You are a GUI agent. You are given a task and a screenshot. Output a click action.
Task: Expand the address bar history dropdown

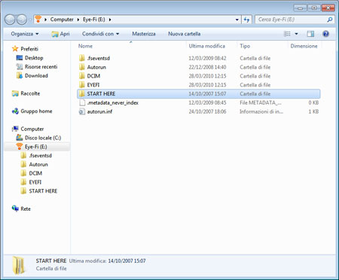pos(237,20)
